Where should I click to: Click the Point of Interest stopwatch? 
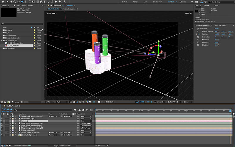coord(198,32)
